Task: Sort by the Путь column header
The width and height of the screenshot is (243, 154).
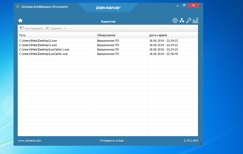Action: (57, 35)
